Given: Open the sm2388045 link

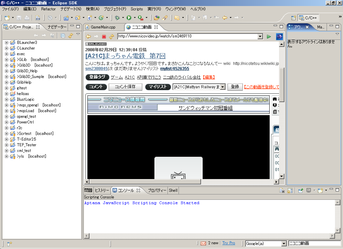Looking at the screenshot, I should coord(96,69).
